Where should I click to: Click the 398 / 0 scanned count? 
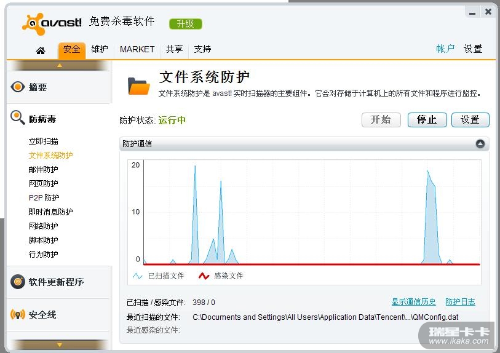(204, 303)
